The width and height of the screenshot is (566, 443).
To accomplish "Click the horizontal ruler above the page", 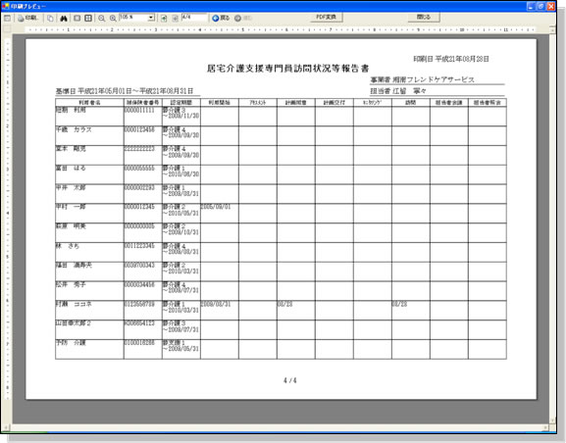I will (x=281, y=29).
